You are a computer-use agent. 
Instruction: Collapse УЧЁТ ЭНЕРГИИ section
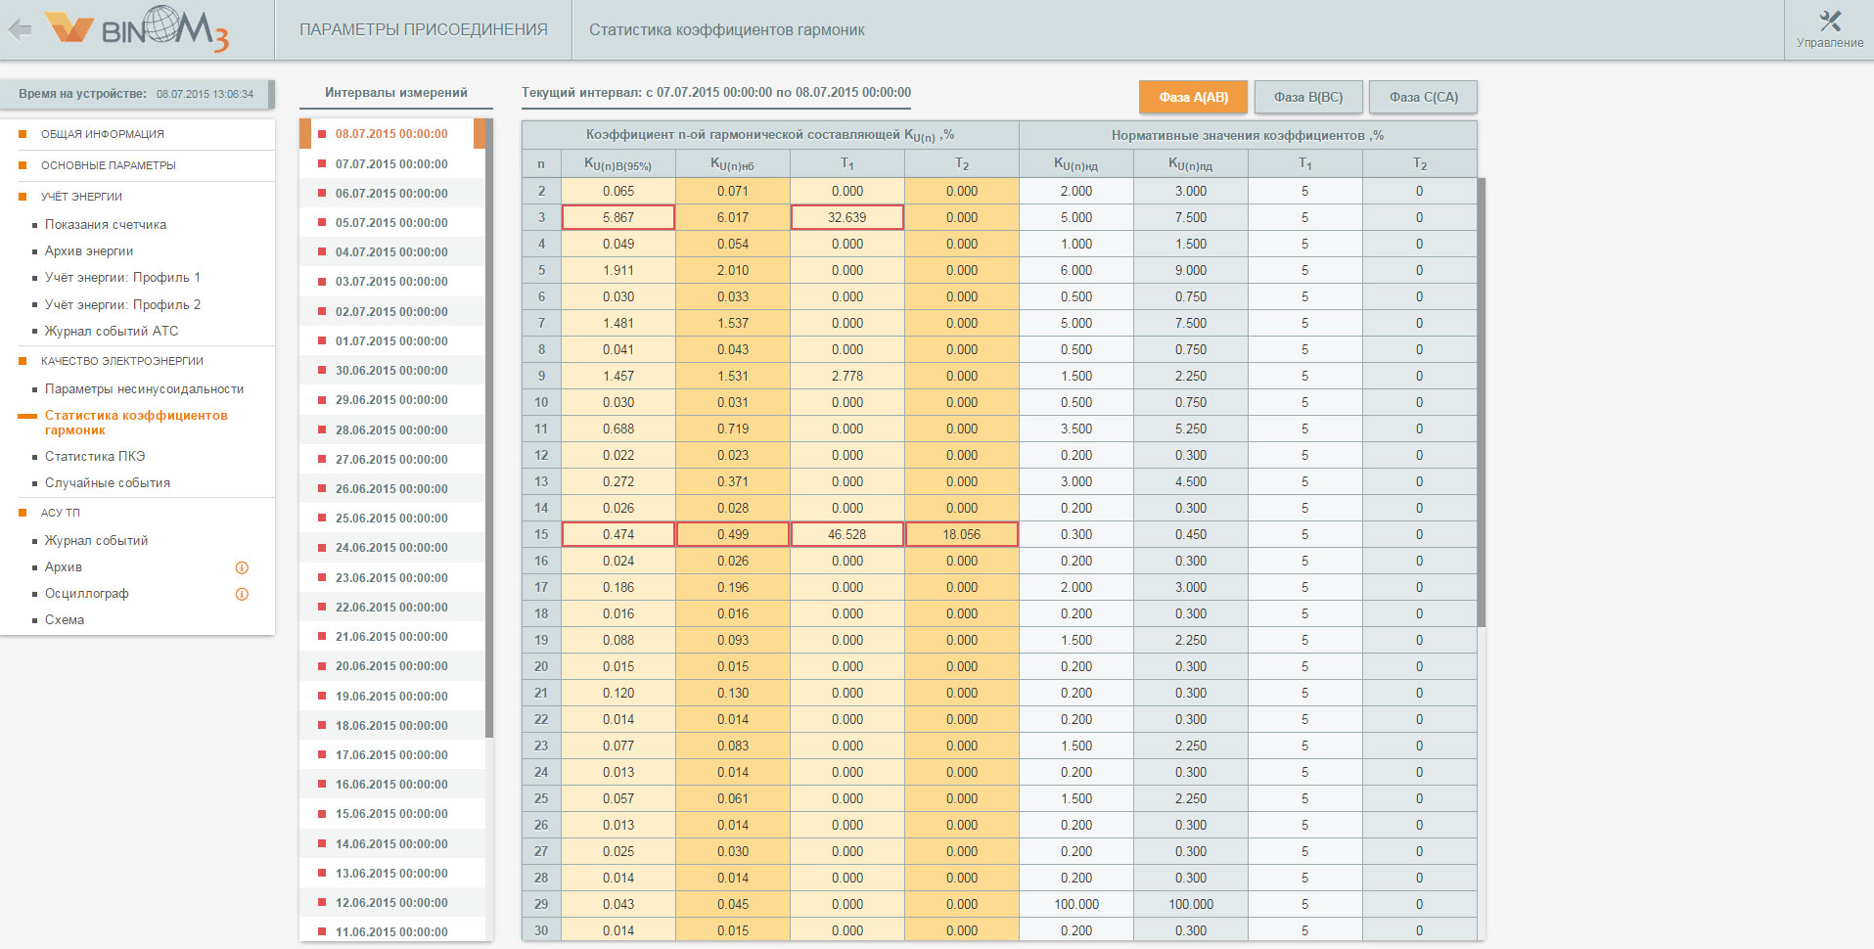pos(81,197)
